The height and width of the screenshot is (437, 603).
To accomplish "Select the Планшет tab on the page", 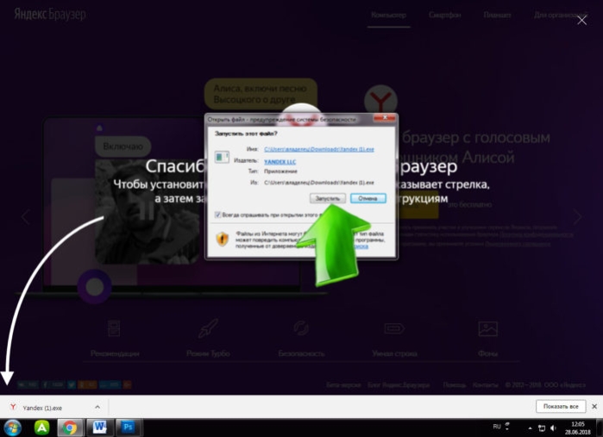I will click(497, 15).
